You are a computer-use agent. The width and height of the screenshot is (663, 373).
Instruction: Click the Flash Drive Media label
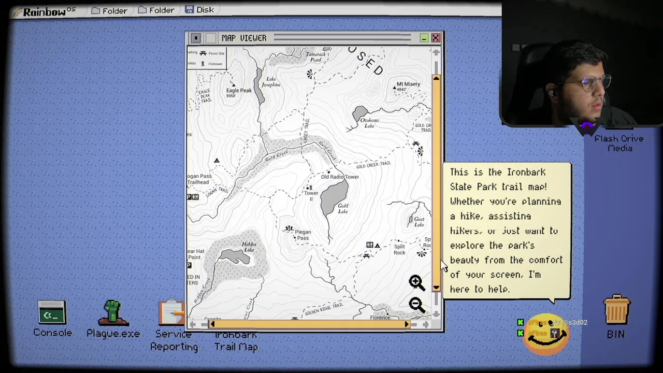point(619,144)
